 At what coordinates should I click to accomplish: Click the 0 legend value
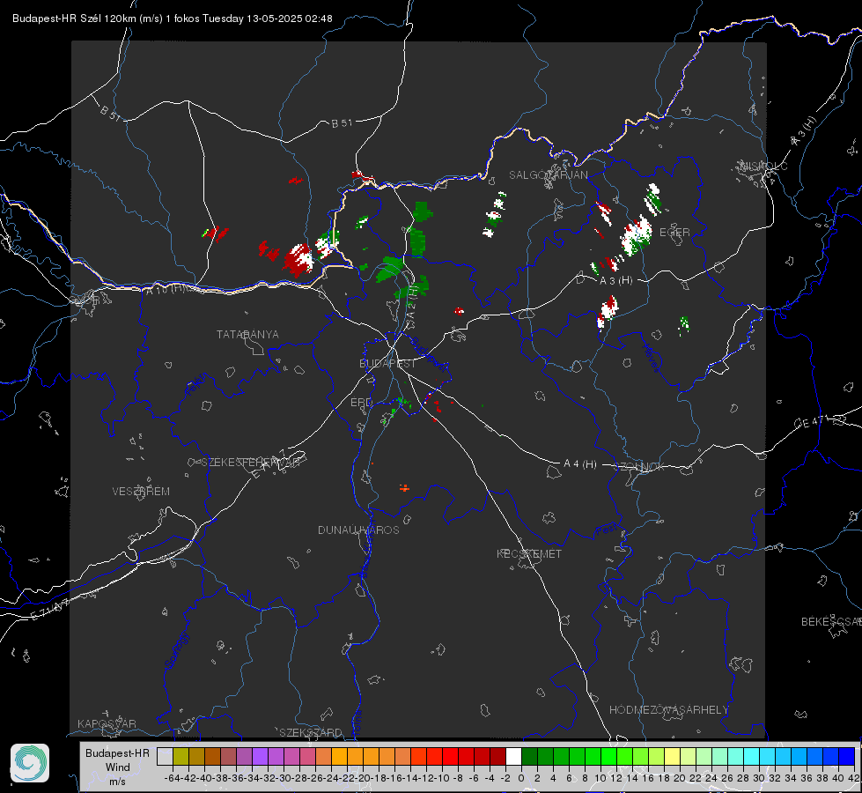521,778
